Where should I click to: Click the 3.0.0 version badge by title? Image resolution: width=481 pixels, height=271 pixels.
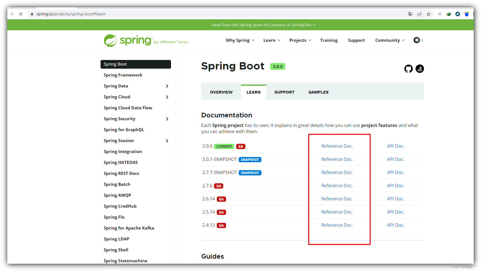tap(278, 66)
